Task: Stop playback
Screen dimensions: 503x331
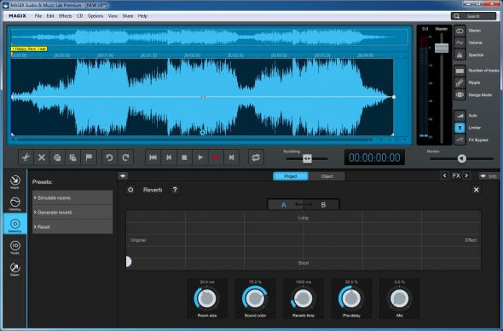Action: click(184, 157)
